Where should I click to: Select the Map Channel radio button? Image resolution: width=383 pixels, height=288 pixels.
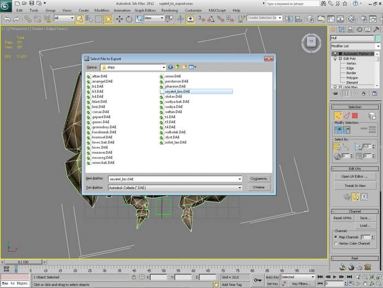[x=336, y=237]
